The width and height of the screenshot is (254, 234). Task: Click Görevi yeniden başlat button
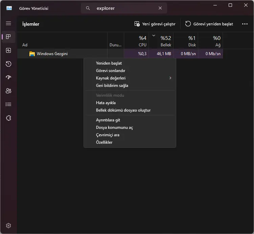(209, 24)
